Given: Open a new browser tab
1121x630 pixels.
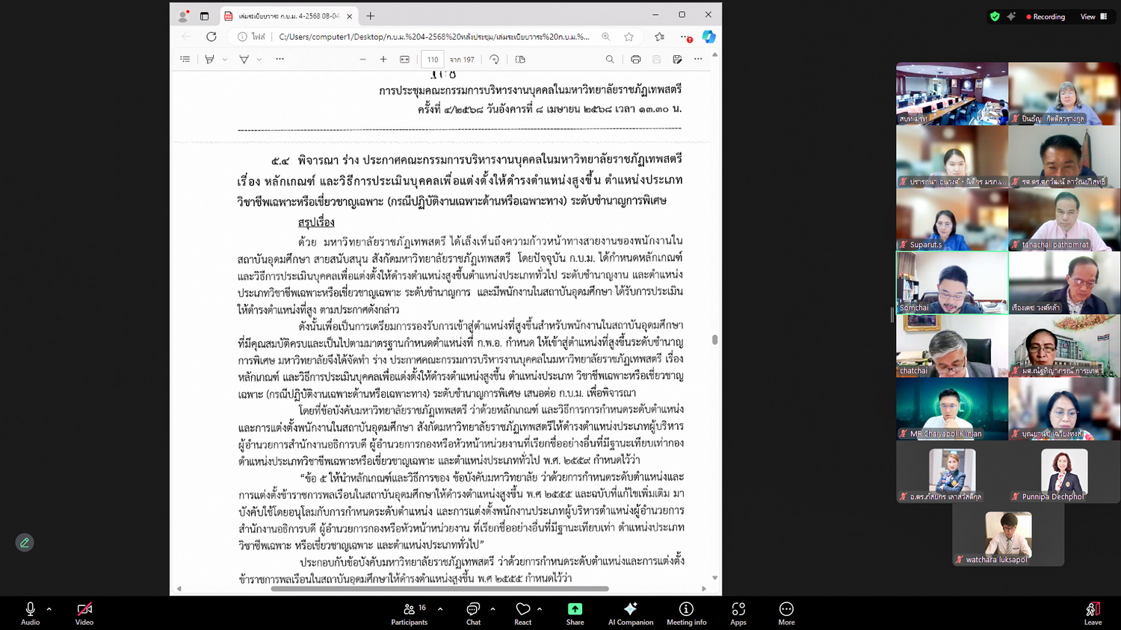Looking at the screenshot, I should [371, 16].
